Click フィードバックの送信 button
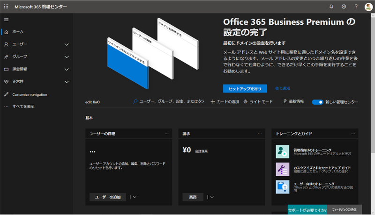The image size is (375, 215). click(x=344, y=209)
